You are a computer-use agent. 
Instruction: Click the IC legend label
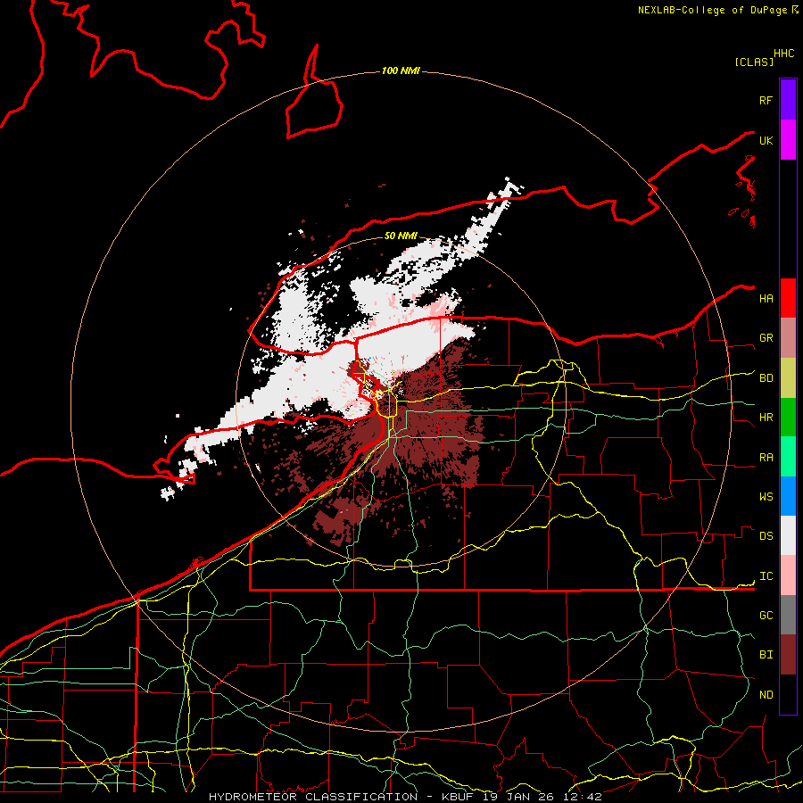click(766, 576)
